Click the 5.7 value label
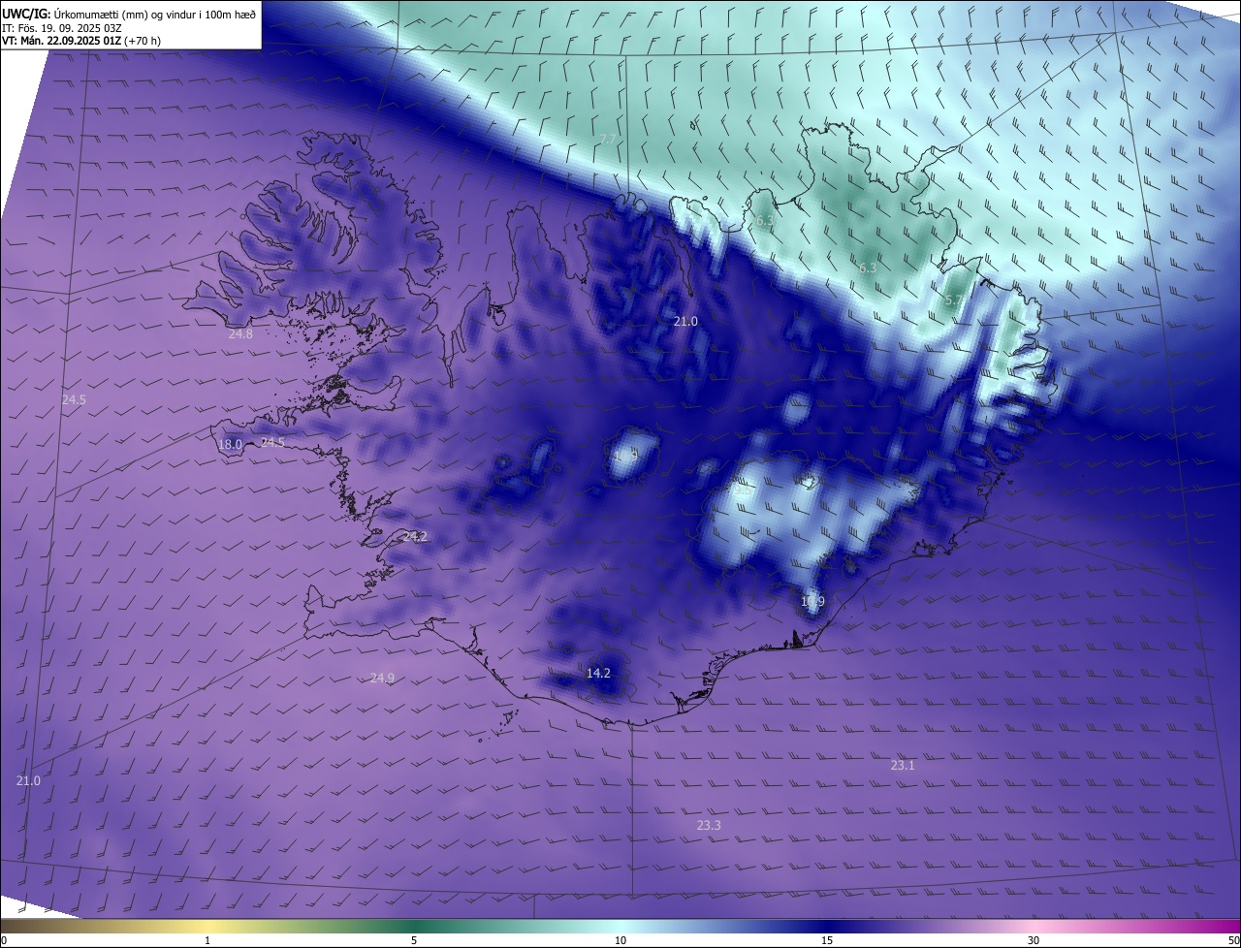Viewport: 1241px width, 948px height. 953,300
